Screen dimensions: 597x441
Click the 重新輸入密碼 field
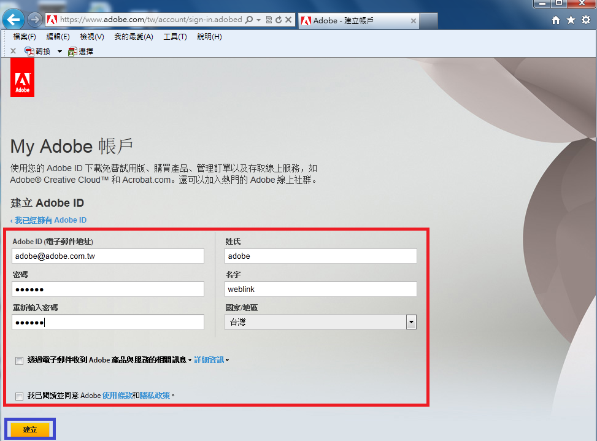point(108,322)
